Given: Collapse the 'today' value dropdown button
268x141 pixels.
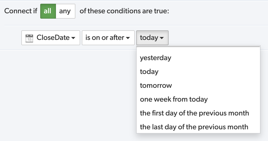Looking at the screenshot, I should [152, 38].
